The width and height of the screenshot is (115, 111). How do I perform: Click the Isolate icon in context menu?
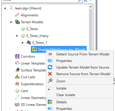tap(50, 88)
